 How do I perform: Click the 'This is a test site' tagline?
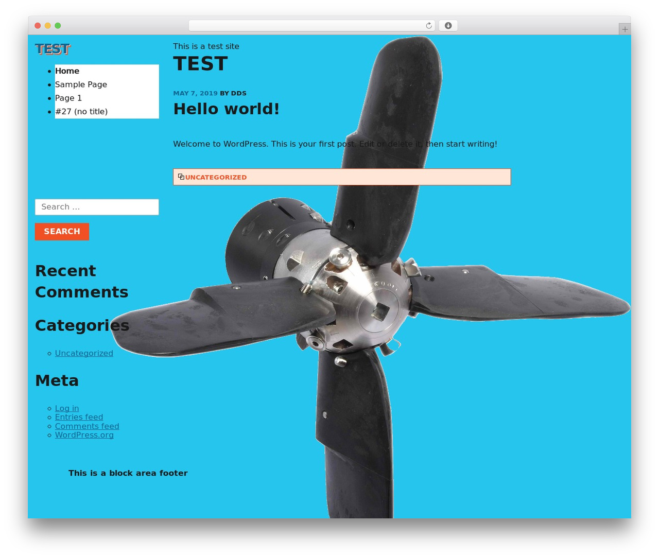206,46
